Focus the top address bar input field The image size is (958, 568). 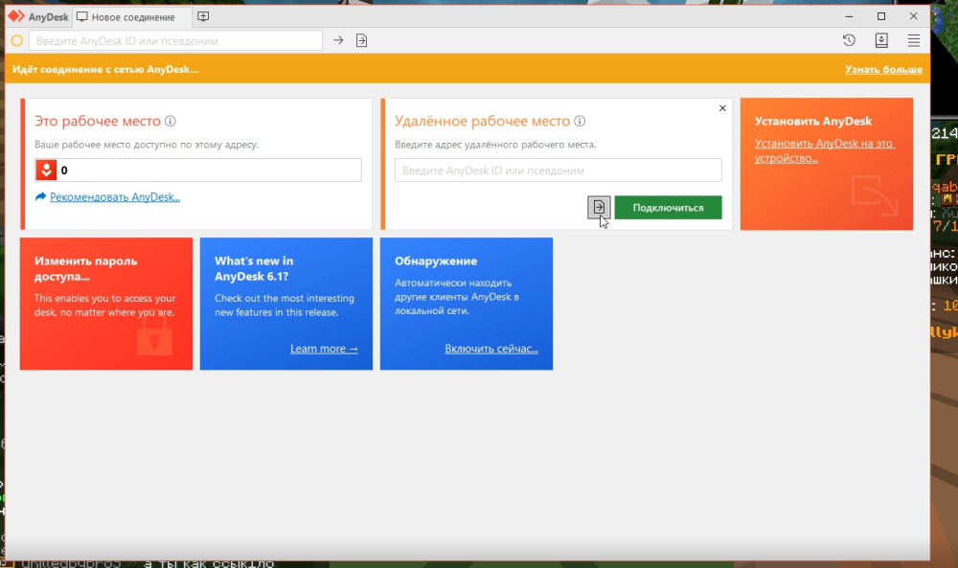tap(176, 41)
